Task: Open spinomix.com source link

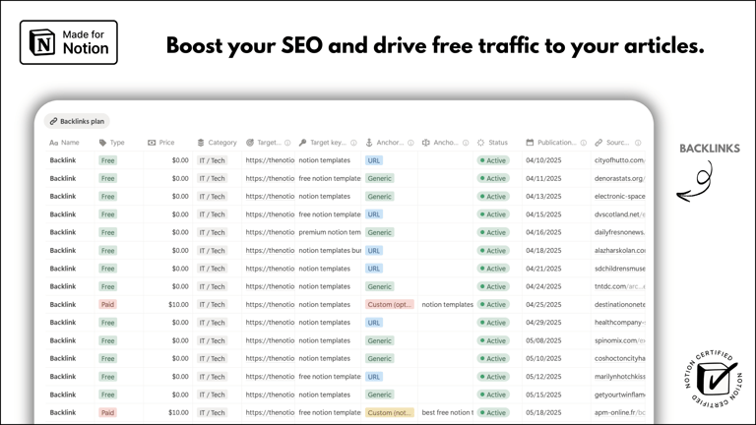Action: click(619, 340)
